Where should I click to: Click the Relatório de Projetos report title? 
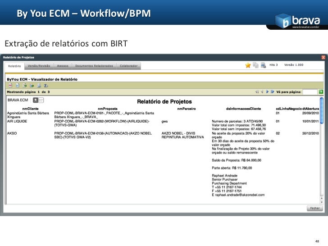164,102
